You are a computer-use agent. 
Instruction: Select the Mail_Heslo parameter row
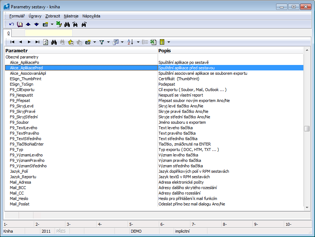(19, 199)
